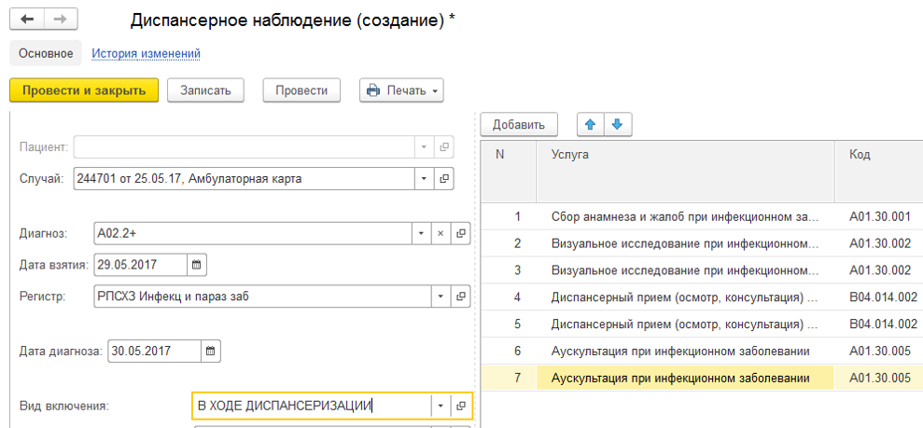Image resolution: width=923 pixels, height=428 pixels.
Task: Click the back navigation arrow
Action: click(28, 20)
